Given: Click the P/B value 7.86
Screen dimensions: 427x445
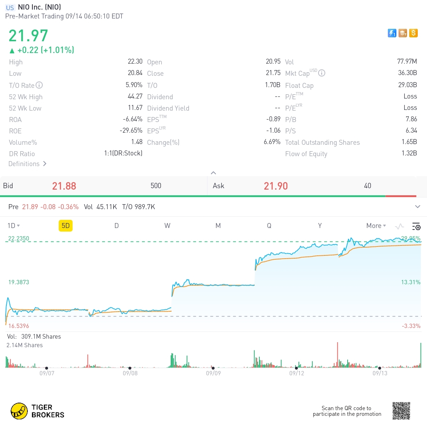Looking at the screenshot, I should point(411,119).
